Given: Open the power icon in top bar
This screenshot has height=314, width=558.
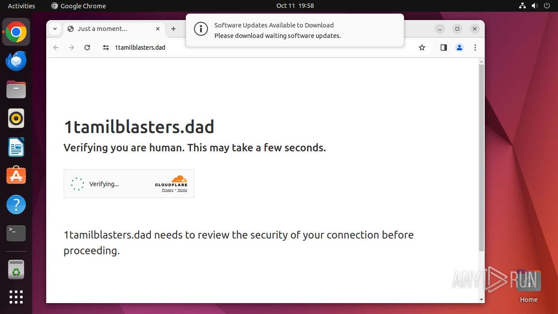Looking at the screenshot, I should point(547,6).
